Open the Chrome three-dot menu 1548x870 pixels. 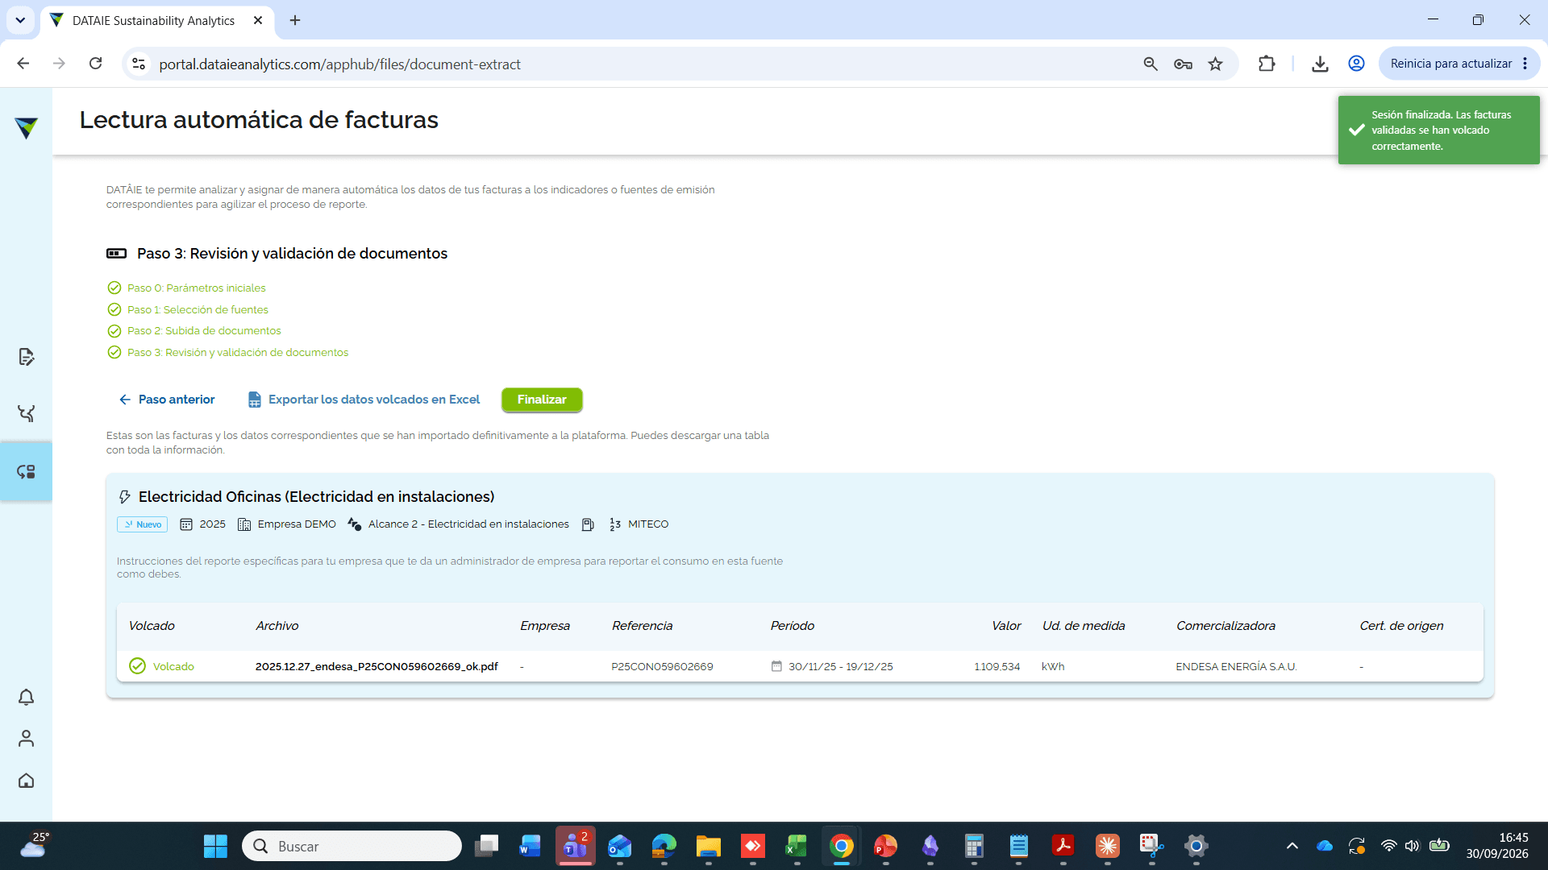click(x=1525, y=64)
